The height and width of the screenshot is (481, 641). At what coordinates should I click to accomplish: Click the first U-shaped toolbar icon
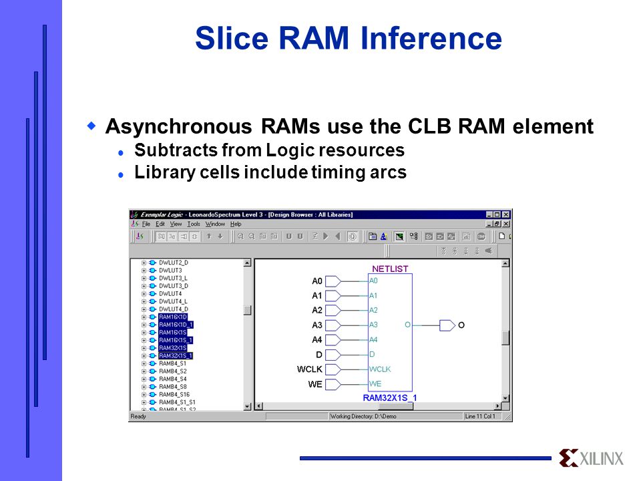(x=288, y=236)
